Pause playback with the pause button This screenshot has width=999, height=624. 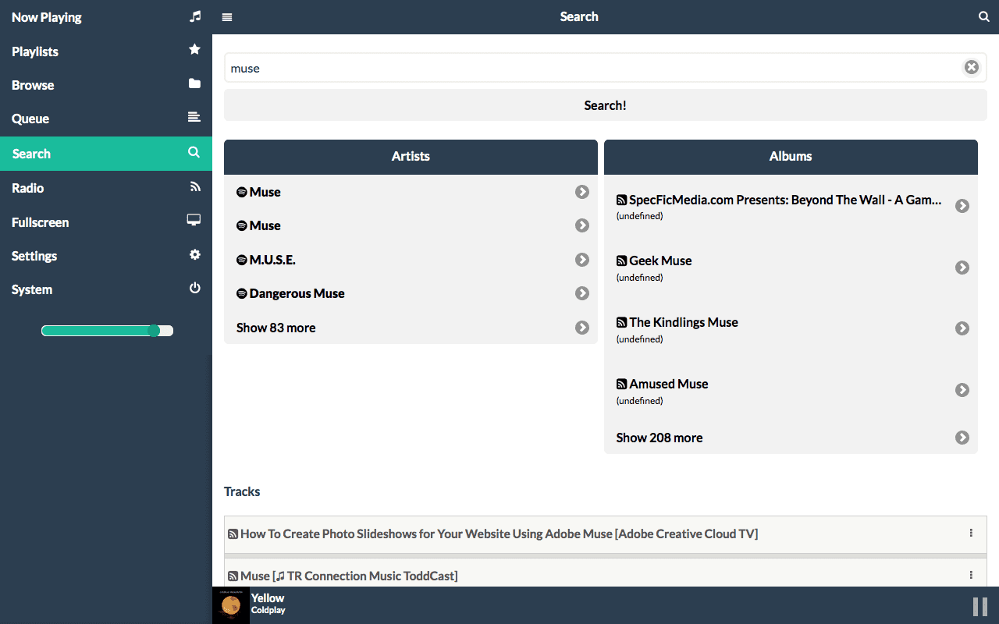tap(979, 606)
